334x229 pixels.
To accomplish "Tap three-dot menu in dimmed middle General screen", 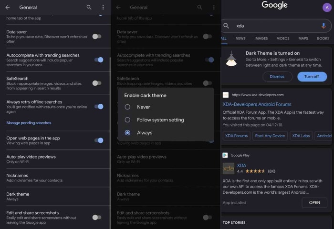I will coord(214,8).
